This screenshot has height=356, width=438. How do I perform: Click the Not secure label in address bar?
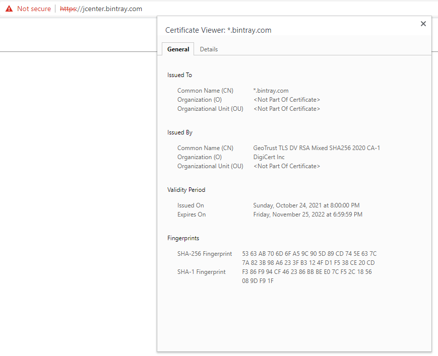34,9
